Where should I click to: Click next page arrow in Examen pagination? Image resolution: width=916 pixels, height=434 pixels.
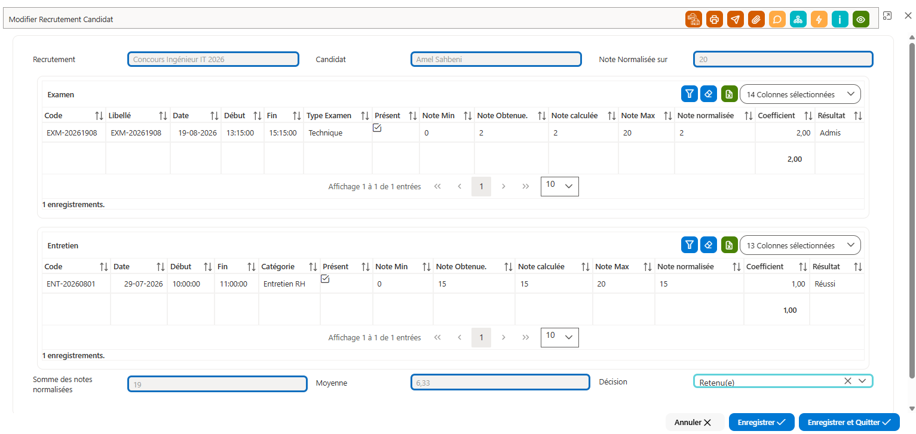click(504, 186)
